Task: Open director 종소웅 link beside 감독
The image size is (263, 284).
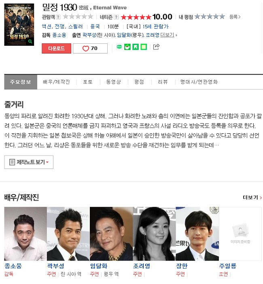Action: 59,35
